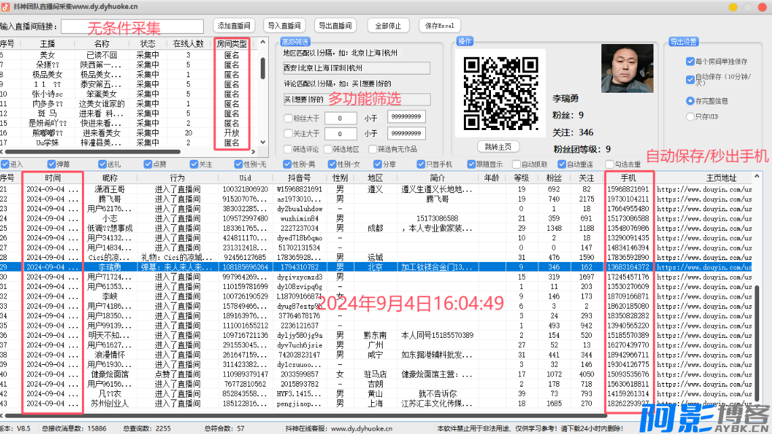Viewport: 772px width, 434px height.
Task: Select the room row 张小诗sc
Action: click(128, 94)
